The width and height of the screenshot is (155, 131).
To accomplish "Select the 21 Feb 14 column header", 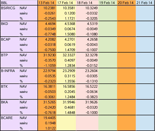I will tap(145, 3).
